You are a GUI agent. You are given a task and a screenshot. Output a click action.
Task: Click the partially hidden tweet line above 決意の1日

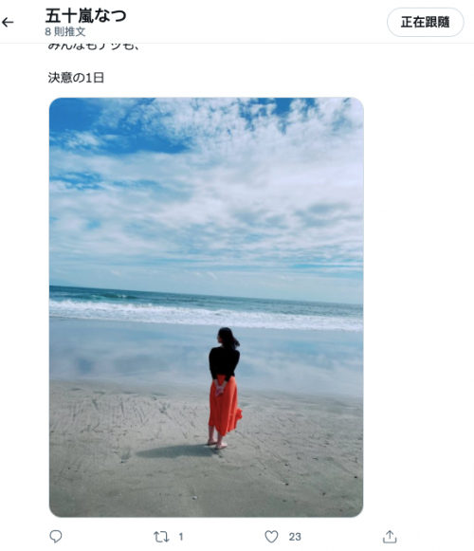(94, 46)
